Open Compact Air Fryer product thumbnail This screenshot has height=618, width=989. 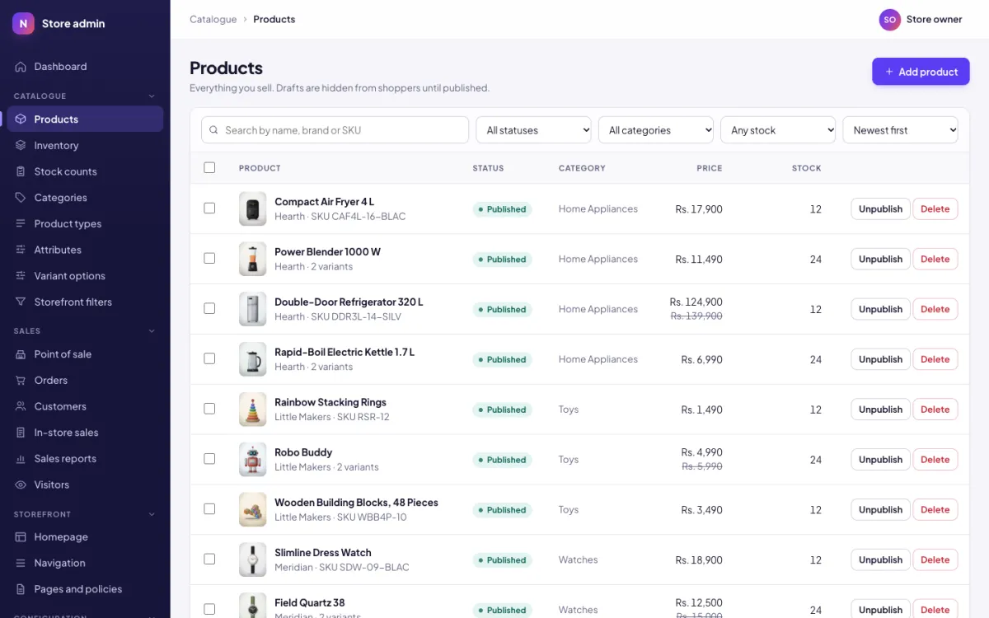click(x=252, y=209)
